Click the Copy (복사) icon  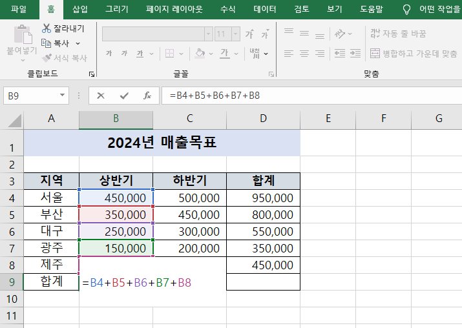[46, 43]
